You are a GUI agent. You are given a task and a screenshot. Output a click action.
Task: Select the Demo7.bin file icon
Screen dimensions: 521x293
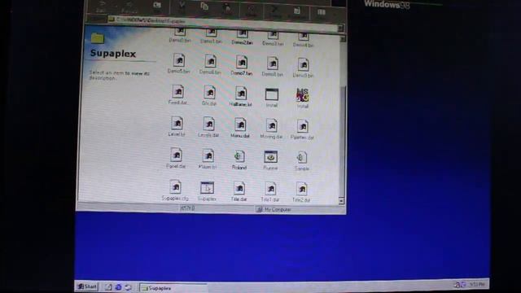click(242, 63)
